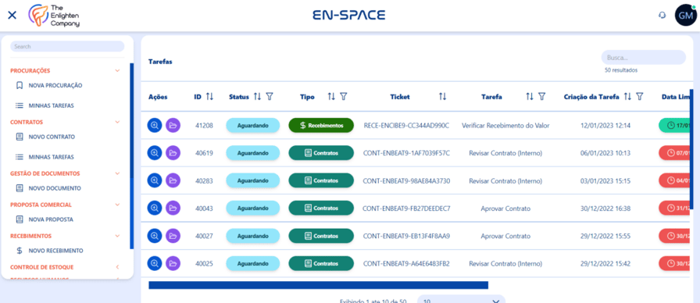The height and width of the screenshot is (303, 700).
Task: Sort by Tarefa column arrows
Action: point(530,96)
